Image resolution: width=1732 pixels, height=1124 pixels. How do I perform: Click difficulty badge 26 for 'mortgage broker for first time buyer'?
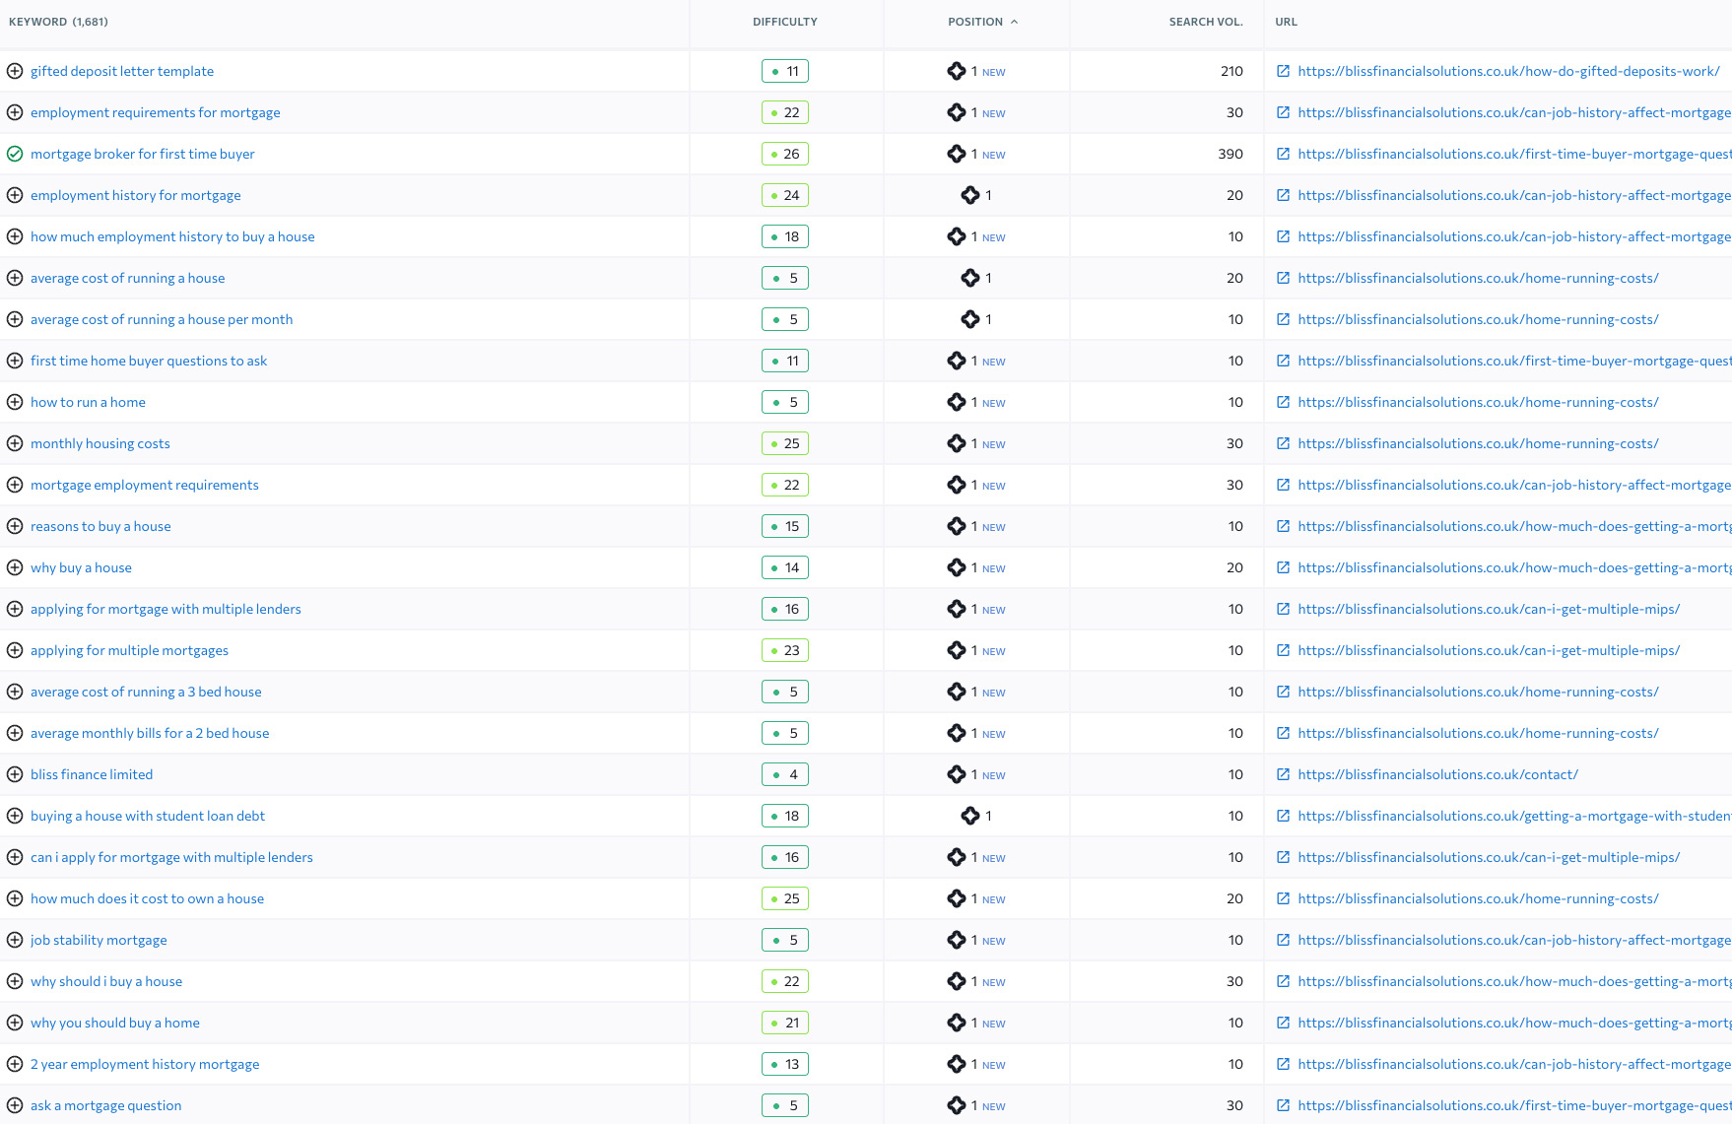click(785, 154)
